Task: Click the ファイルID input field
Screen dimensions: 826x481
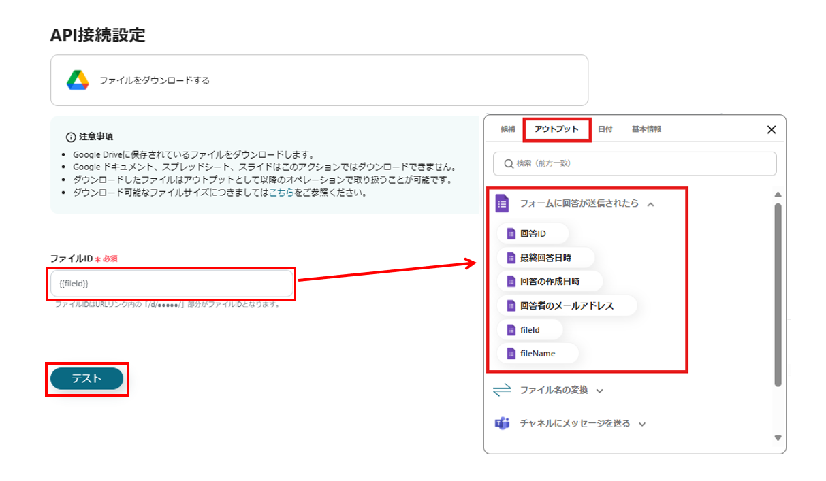Action: coord(172,284)
